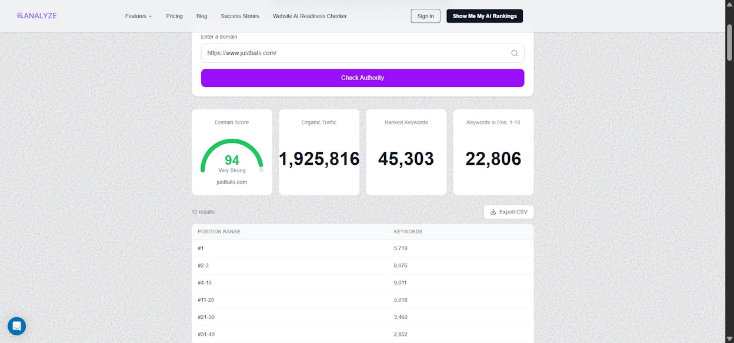Go to the Blog page
This screenshot has width=734, height=343.
click(x=202, y=16)
